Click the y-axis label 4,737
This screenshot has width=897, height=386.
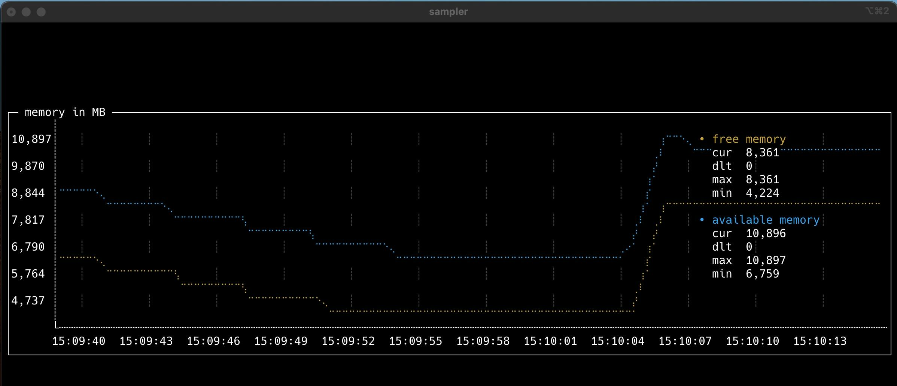click(28, 301)
